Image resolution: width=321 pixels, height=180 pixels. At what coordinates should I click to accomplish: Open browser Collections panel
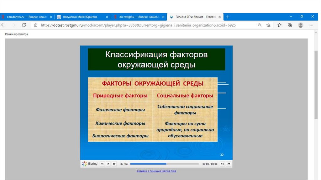tap(290, 25)
